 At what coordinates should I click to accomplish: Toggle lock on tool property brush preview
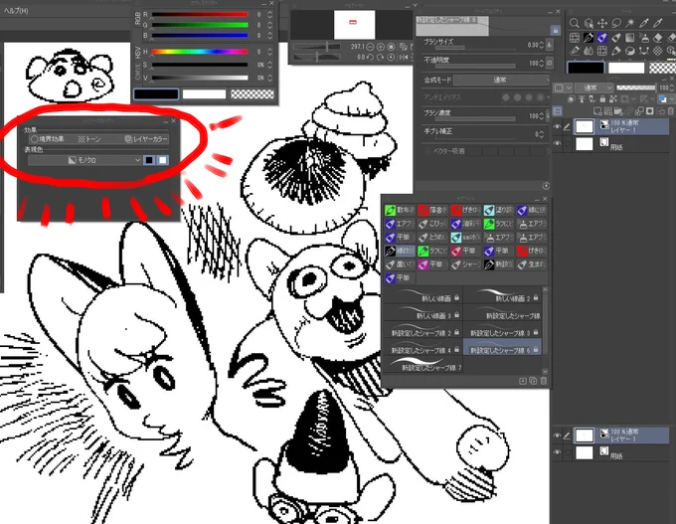556,30
